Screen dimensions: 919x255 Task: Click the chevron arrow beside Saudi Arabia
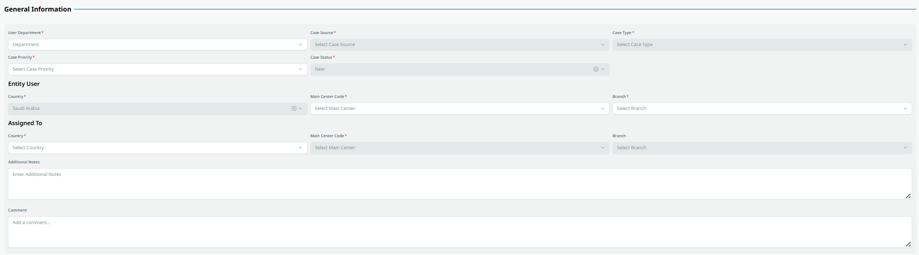(x=300, y=108)
